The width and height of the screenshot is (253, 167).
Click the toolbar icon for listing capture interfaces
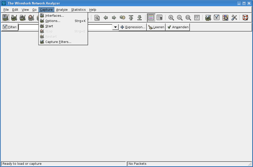coord(6,18)
